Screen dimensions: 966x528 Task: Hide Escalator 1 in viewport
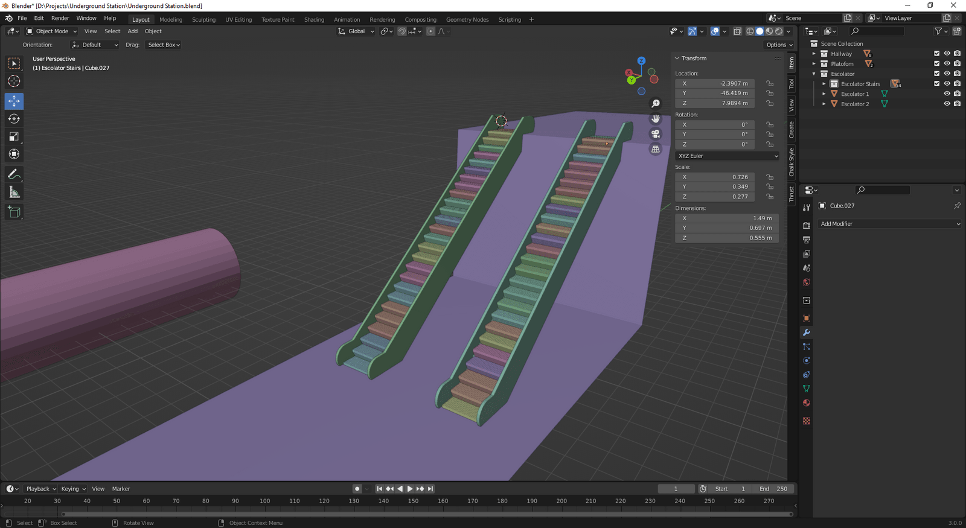pyautogui.click(x=947, y=94)
